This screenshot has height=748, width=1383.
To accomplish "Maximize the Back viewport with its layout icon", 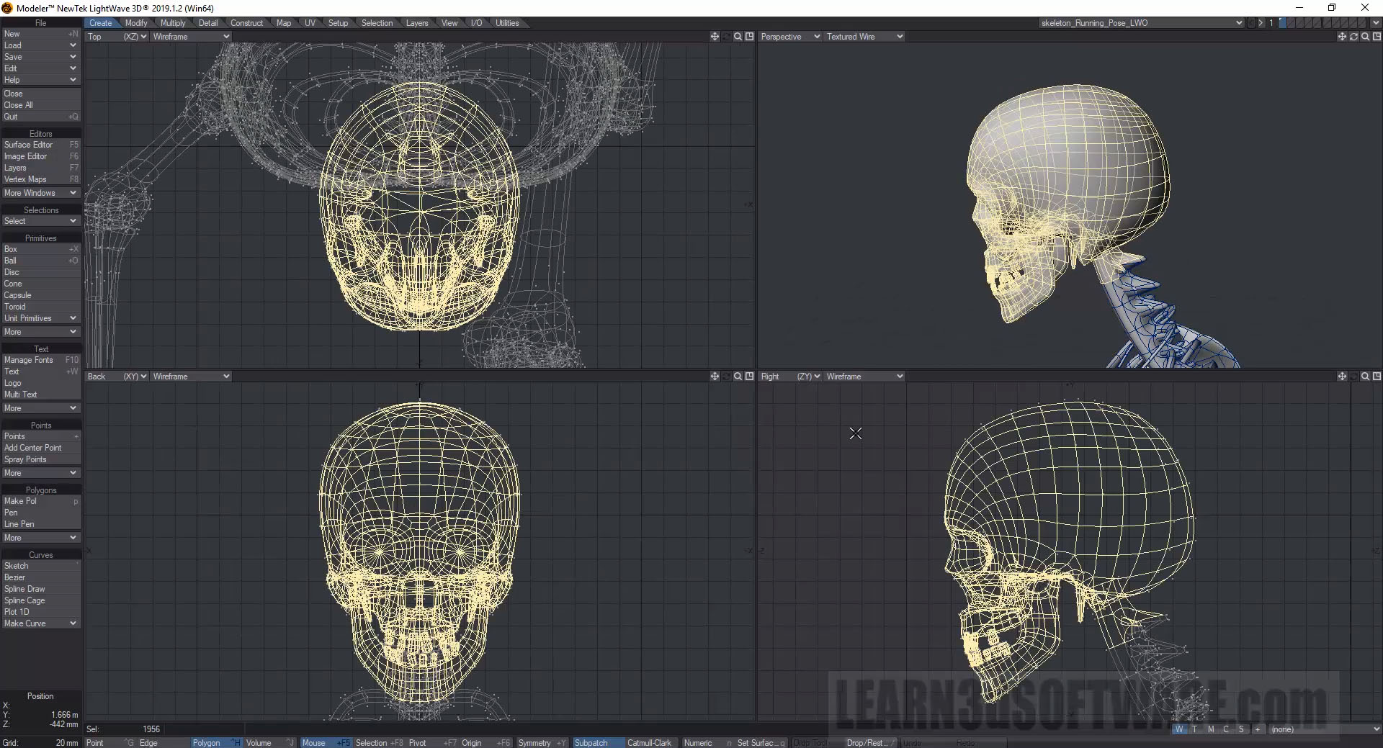I will click(749, 377).
